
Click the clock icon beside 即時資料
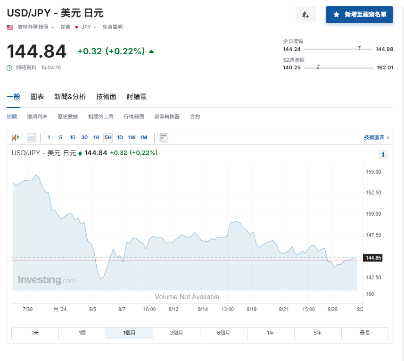click(9, 67)
